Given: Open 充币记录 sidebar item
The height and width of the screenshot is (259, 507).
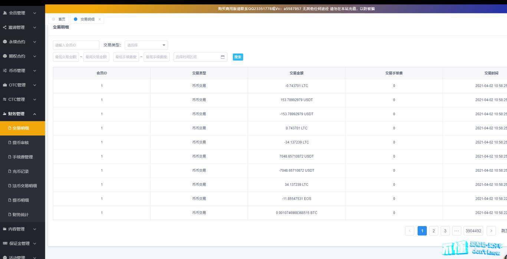Looking at the screenshot, I should 21,171.
